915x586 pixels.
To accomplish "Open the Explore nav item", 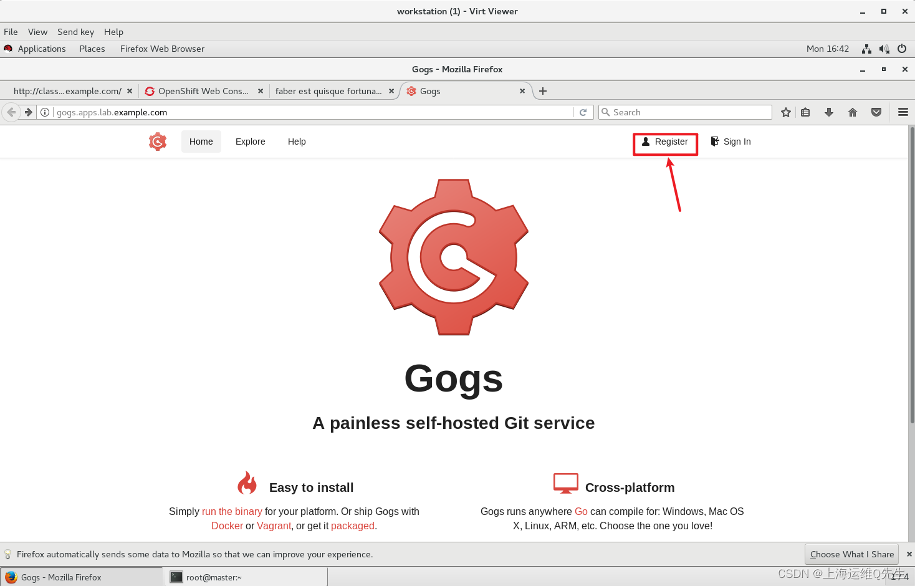I will pyautogui.click(x=251, y=142).
